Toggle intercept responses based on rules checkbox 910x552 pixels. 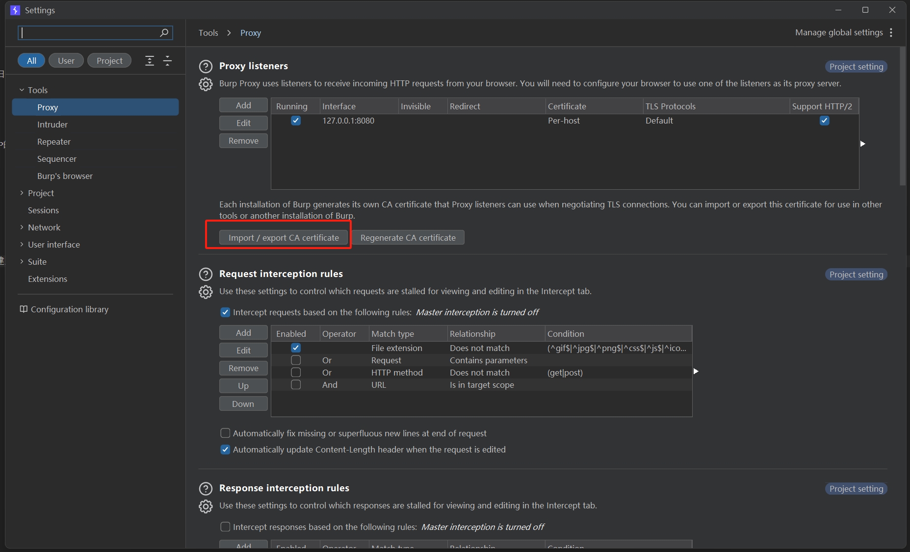[225, 527]
